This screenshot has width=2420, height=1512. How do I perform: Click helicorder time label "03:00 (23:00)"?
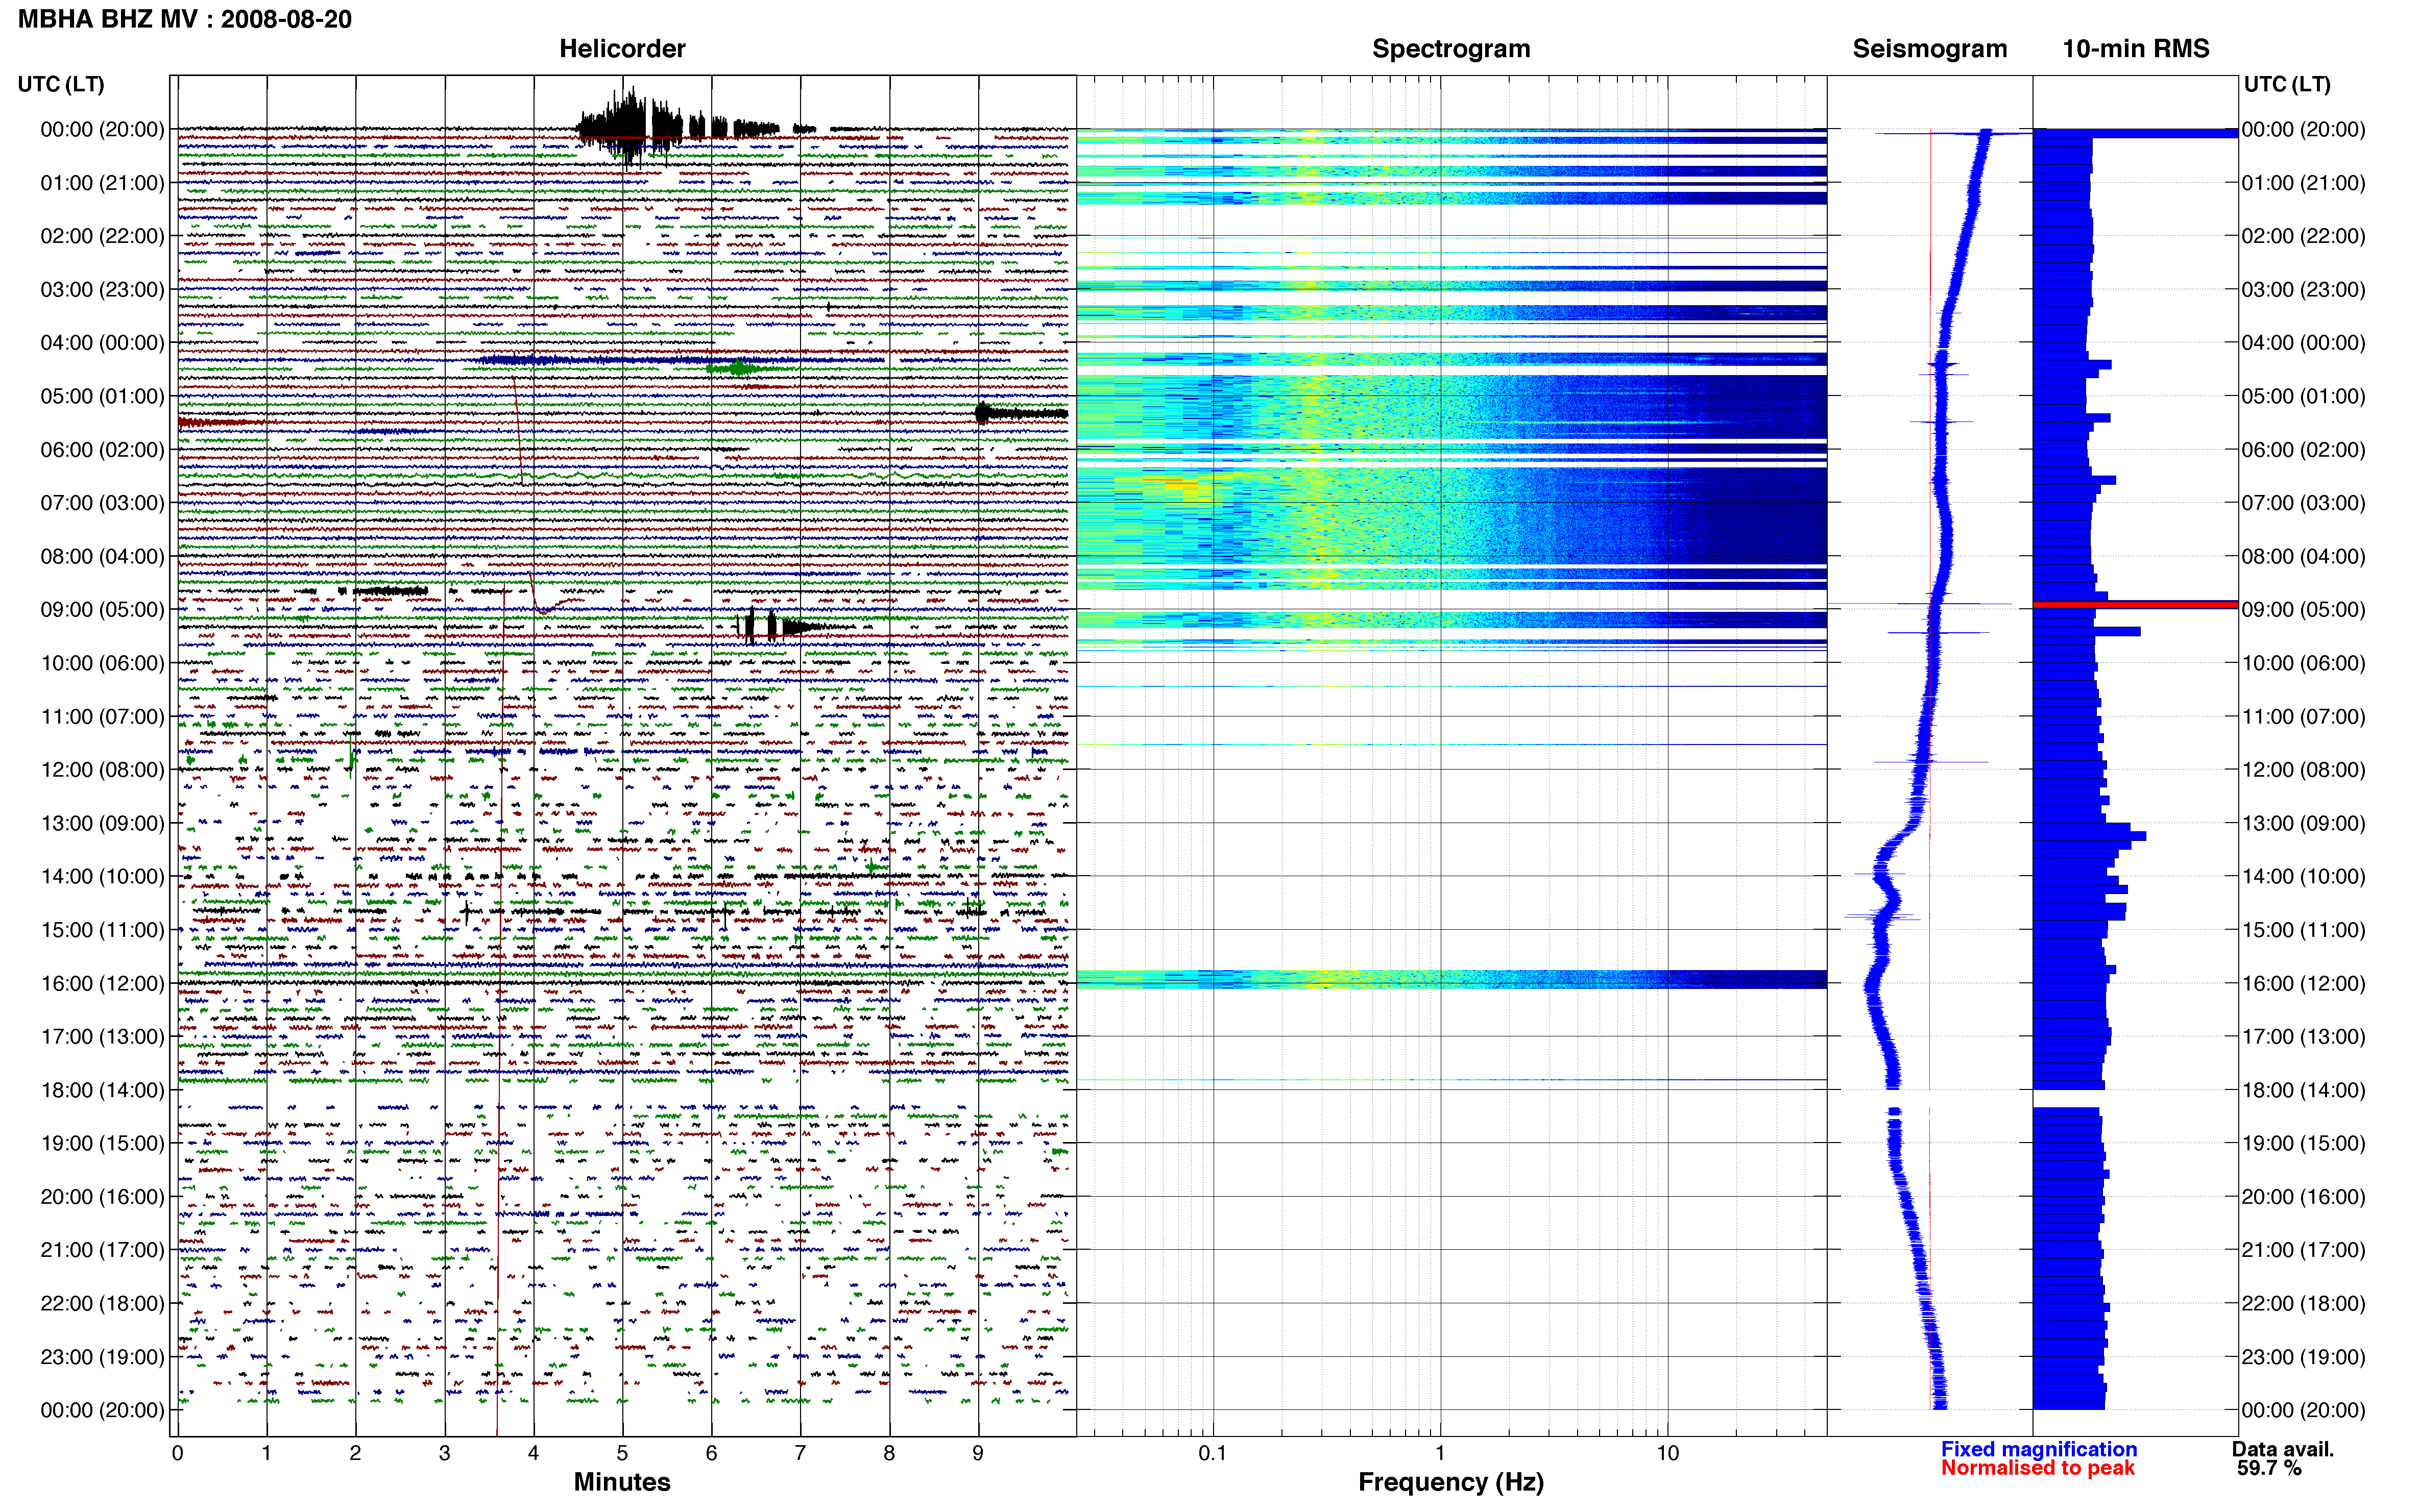(102, 290)
